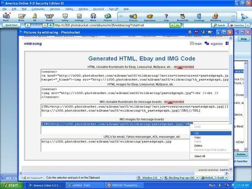
Task: Choose Cut from the context menu
Action: [x=211, y=133]
